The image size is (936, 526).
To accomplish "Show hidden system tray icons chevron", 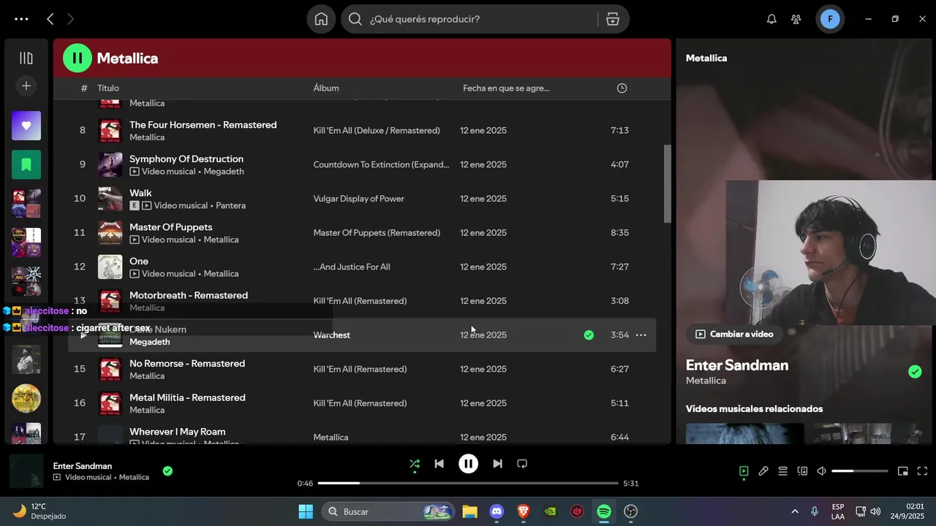I will tap(795, 512).
